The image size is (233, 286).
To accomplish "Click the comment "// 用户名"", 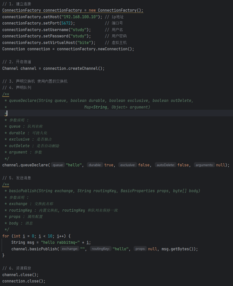I will click(x=114, y=30).
